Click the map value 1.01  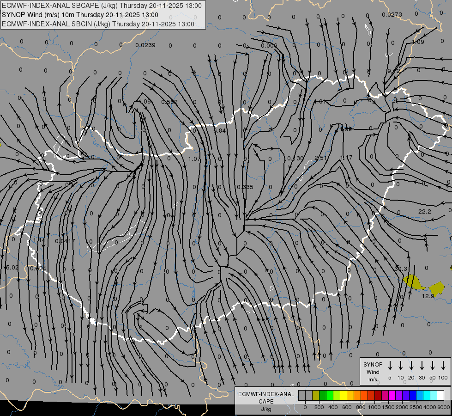[x=320, y=101]
